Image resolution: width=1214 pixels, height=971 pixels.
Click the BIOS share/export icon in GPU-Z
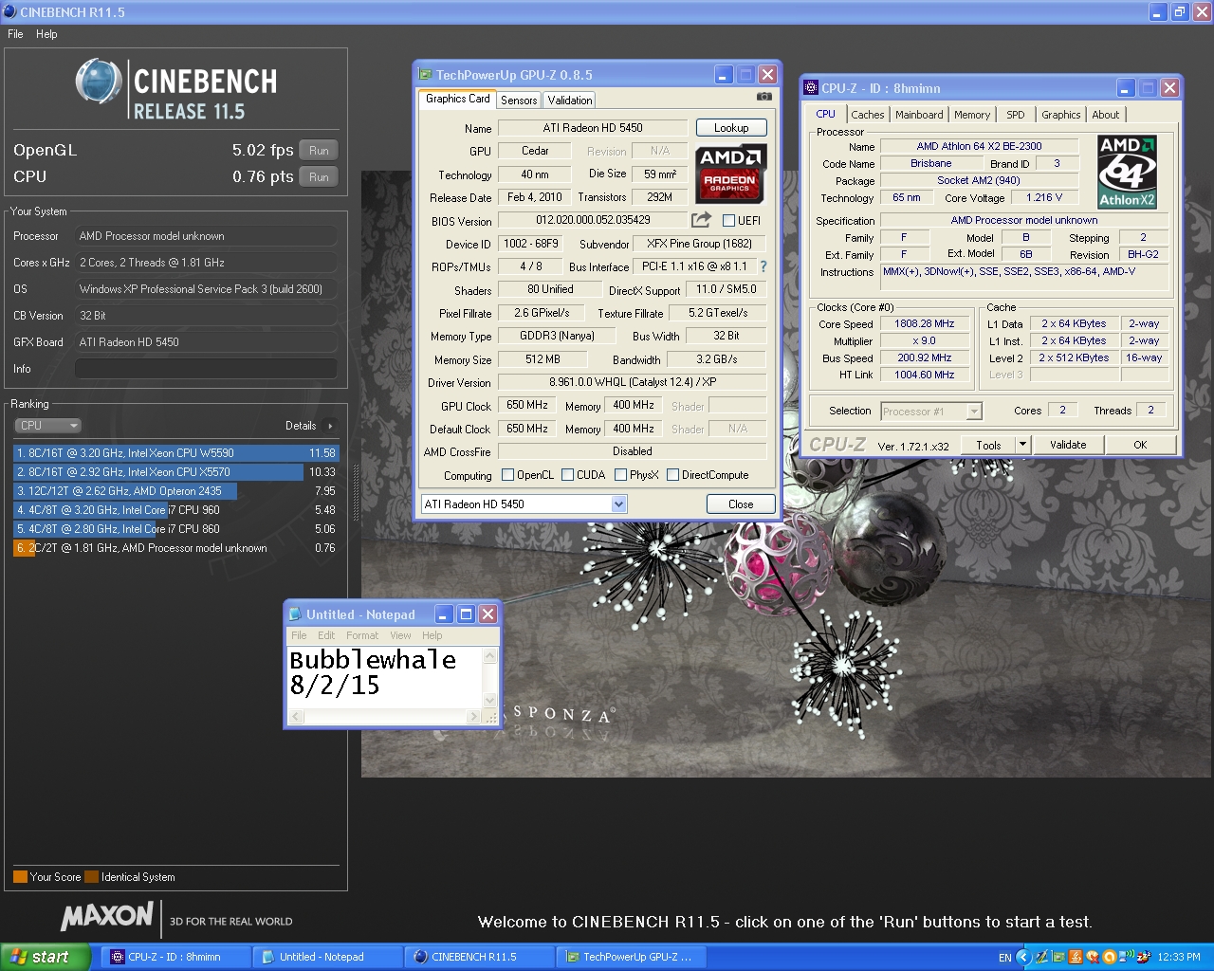click(701, 220)
